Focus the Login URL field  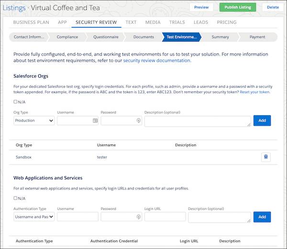point(165,217)
